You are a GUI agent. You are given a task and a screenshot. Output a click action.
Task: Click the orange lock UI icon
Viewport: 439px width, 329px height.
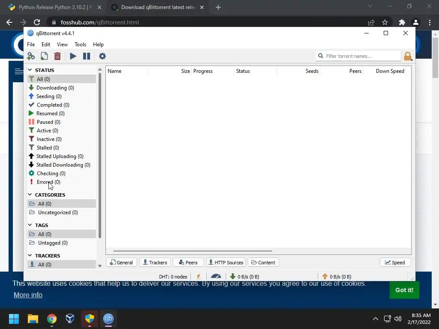(x=407, y=56)
